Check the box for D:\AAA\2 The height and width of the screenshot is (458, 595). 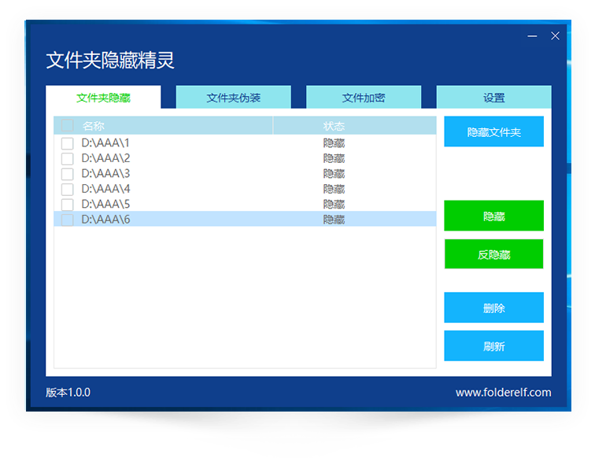pos(68,159)
